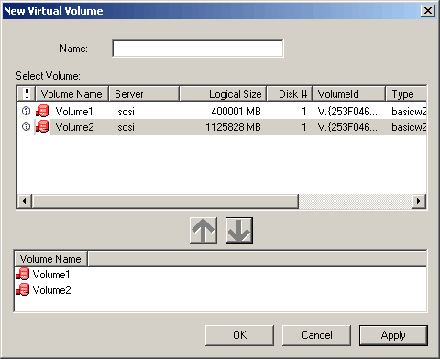This screenshot has width=440, height=359.
Task: Select Volume2 row in Select Volume list
Action: pyautogui.click(x=222, y=126)
